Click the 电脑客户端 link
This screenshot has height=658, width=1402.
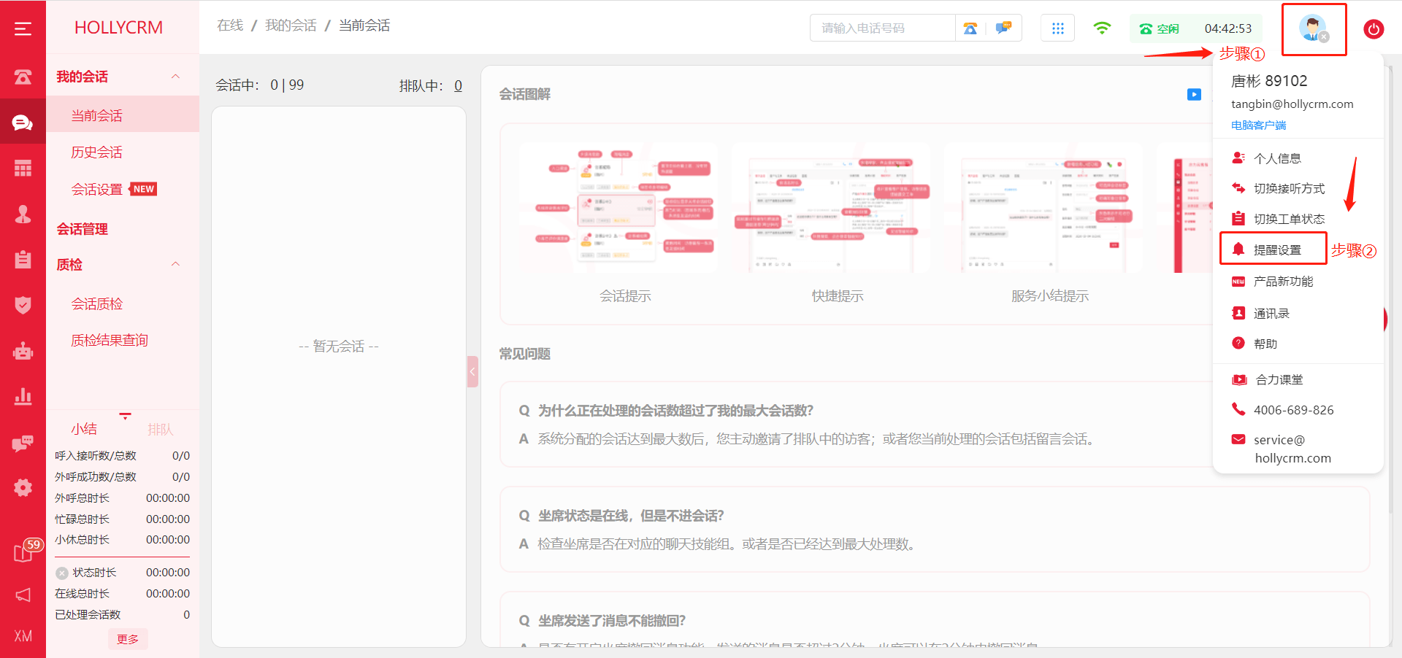1258,125
